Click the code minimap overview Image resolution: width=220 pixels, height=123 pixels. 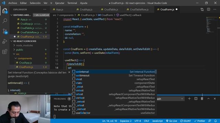[211, 25]
